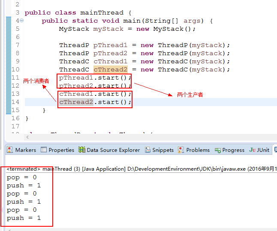Click first 'push = 1' console line

(x=24, y=185)
